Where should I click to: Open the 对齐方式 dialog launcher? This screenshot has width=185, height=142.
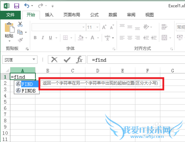pyautogui.click(x=172, y=49)
